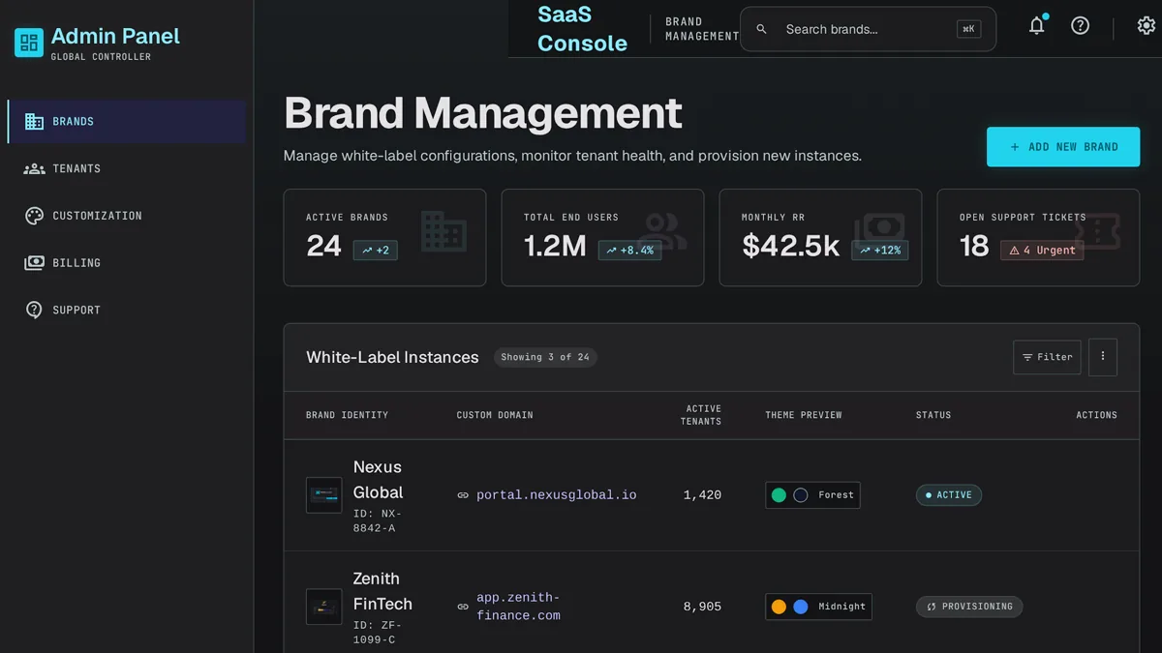The width and height of the screenshot is (1162, 653).
Task: Click the Custom Domain column header
Action: pyautogui.click(x=495, y=415)
